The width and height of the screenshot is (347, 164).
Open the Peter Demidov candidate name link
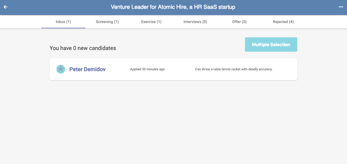tap(87, 69)
